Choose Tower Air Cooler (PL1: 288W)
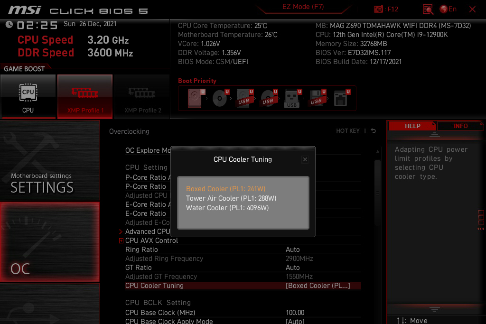Image resolution: width=486 pixels, height=324 pixels. pyautogui.click(x=231, y=198)
